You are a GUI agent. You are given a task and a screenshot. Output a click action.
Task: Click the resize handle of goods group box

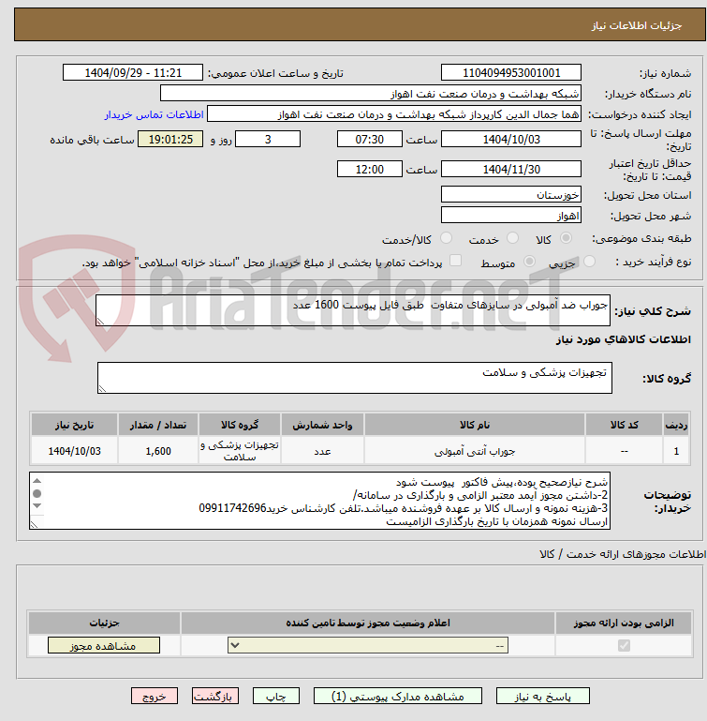tap(102, 388)
